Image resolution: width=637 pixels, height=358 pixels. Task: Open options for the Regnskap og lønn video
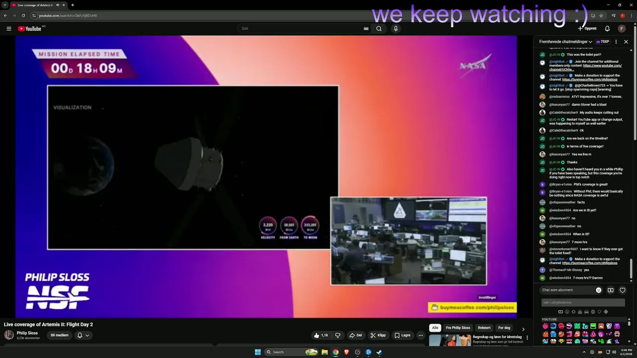(x=527, y=338)
